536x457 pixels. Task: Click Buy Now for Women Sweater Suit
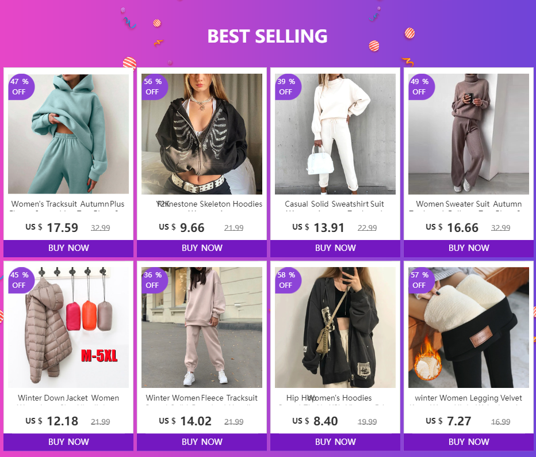[469, 248]
